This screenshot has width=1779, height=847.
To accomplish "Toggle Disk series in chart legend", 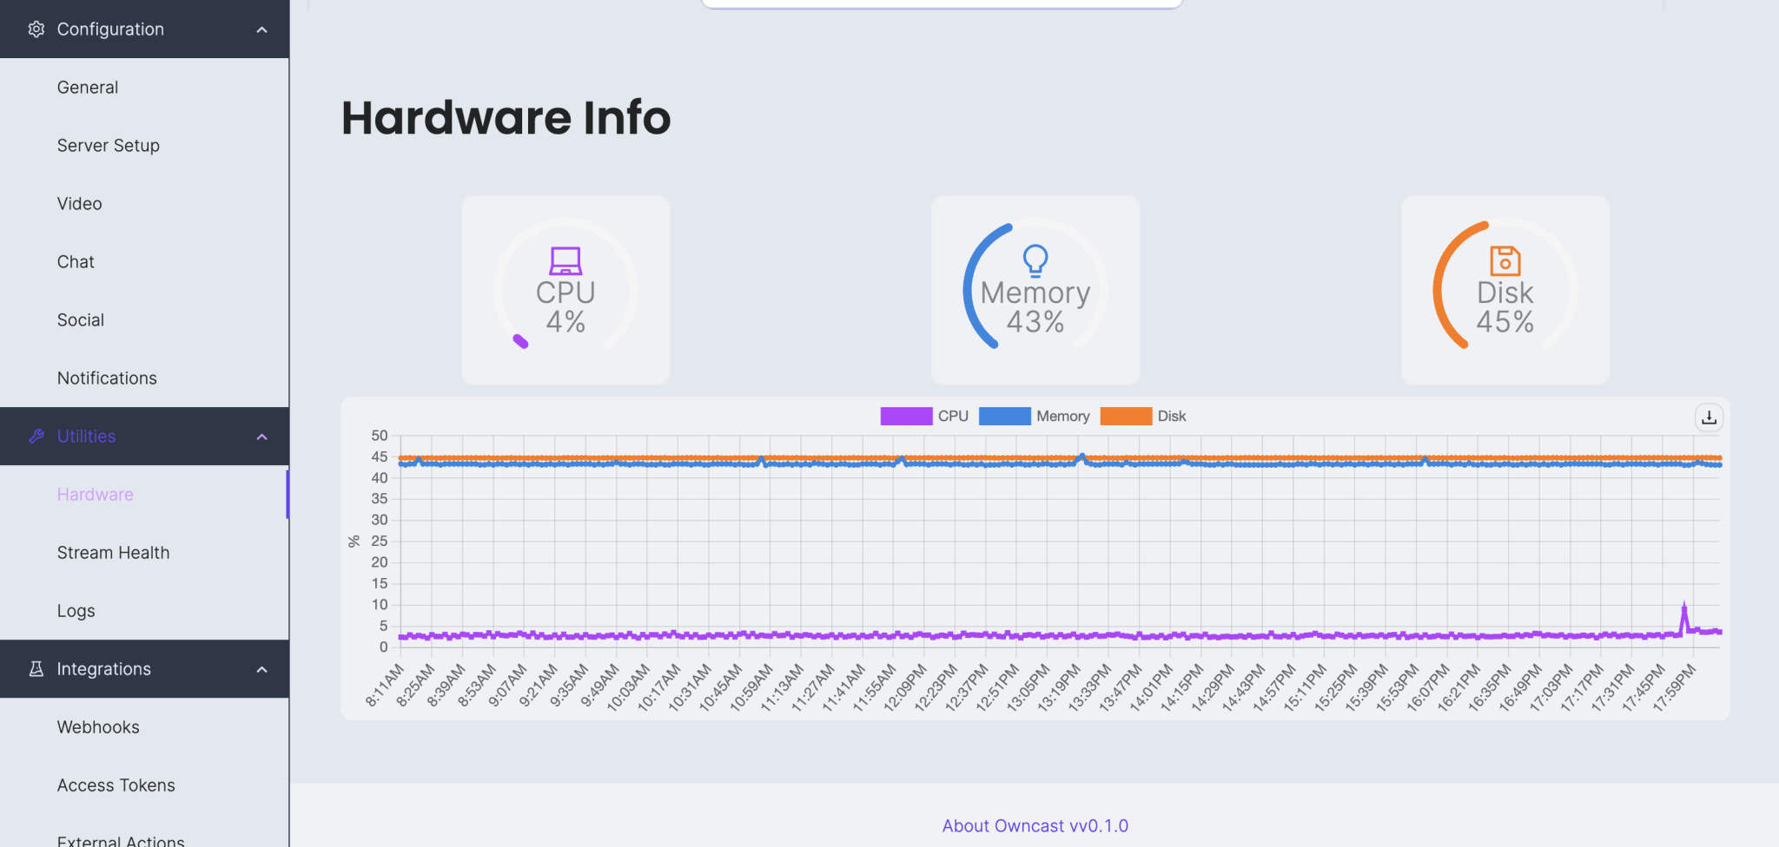I will pyautogui.click(x=1142, y=417).
